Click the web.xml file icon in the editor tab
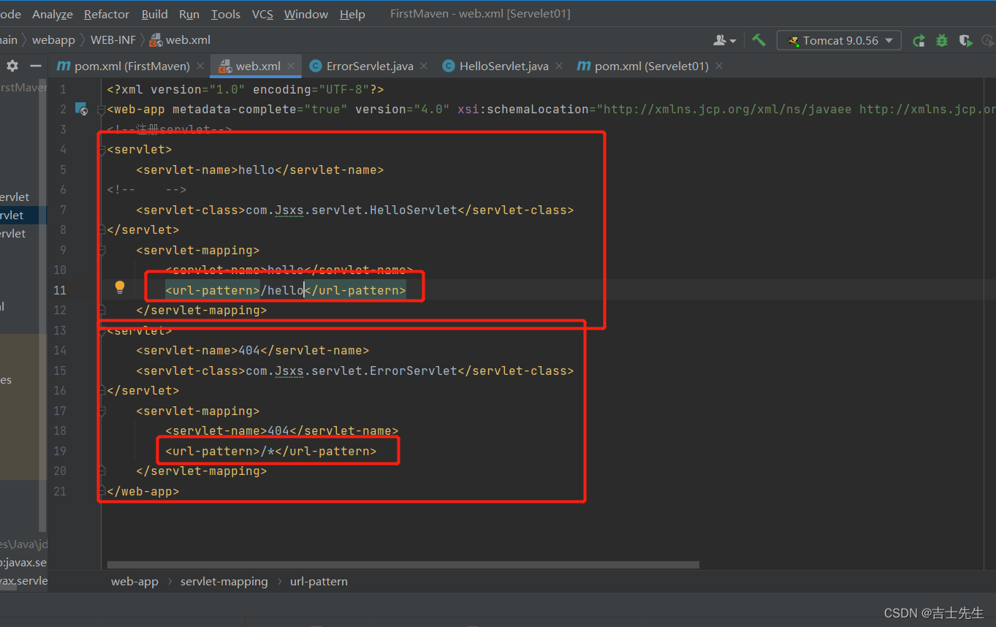Viewport: 996px width, 627px height. [225, 66]
